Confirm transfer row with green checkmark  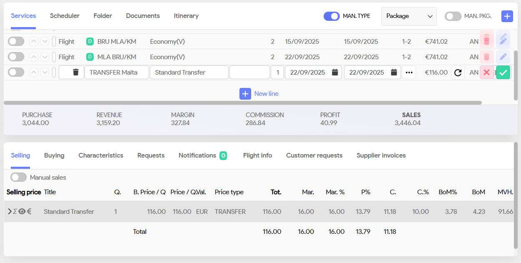(503, 73)
